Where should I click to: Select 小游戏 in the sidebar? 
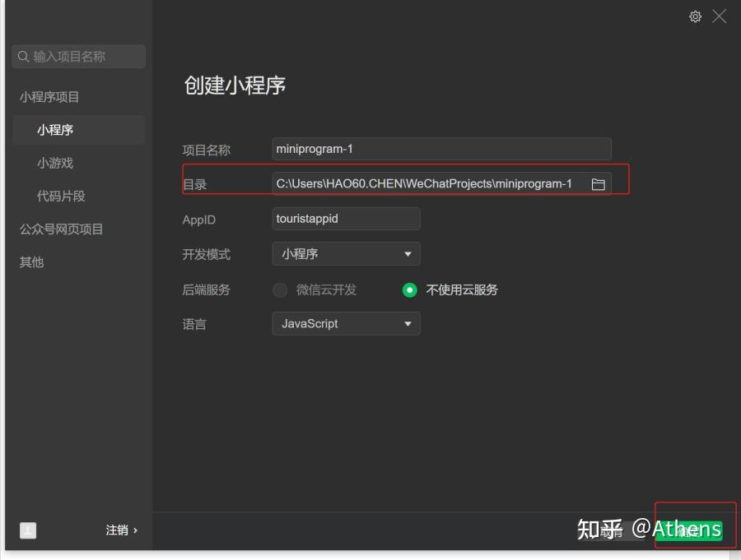(55, 164)
